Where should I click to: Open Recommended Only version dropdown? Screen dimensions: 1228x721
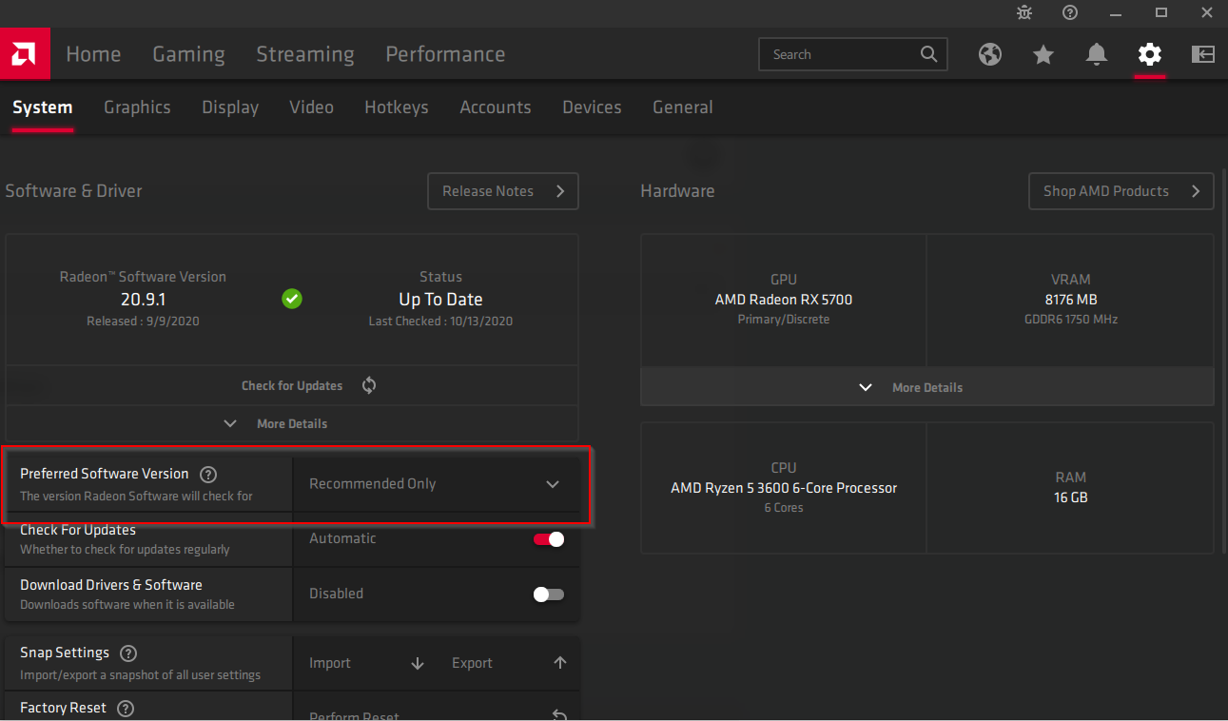tap(436, 484)
